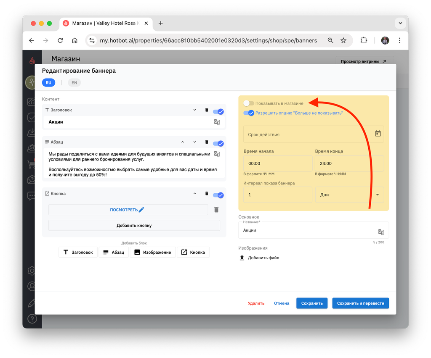
Task: Open browser extensions puzzle icon
Action: point(364,41)
